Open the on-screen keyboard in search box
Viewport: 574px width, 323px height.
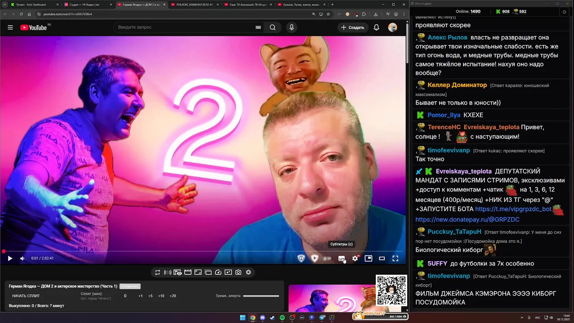tap(258, 27)
